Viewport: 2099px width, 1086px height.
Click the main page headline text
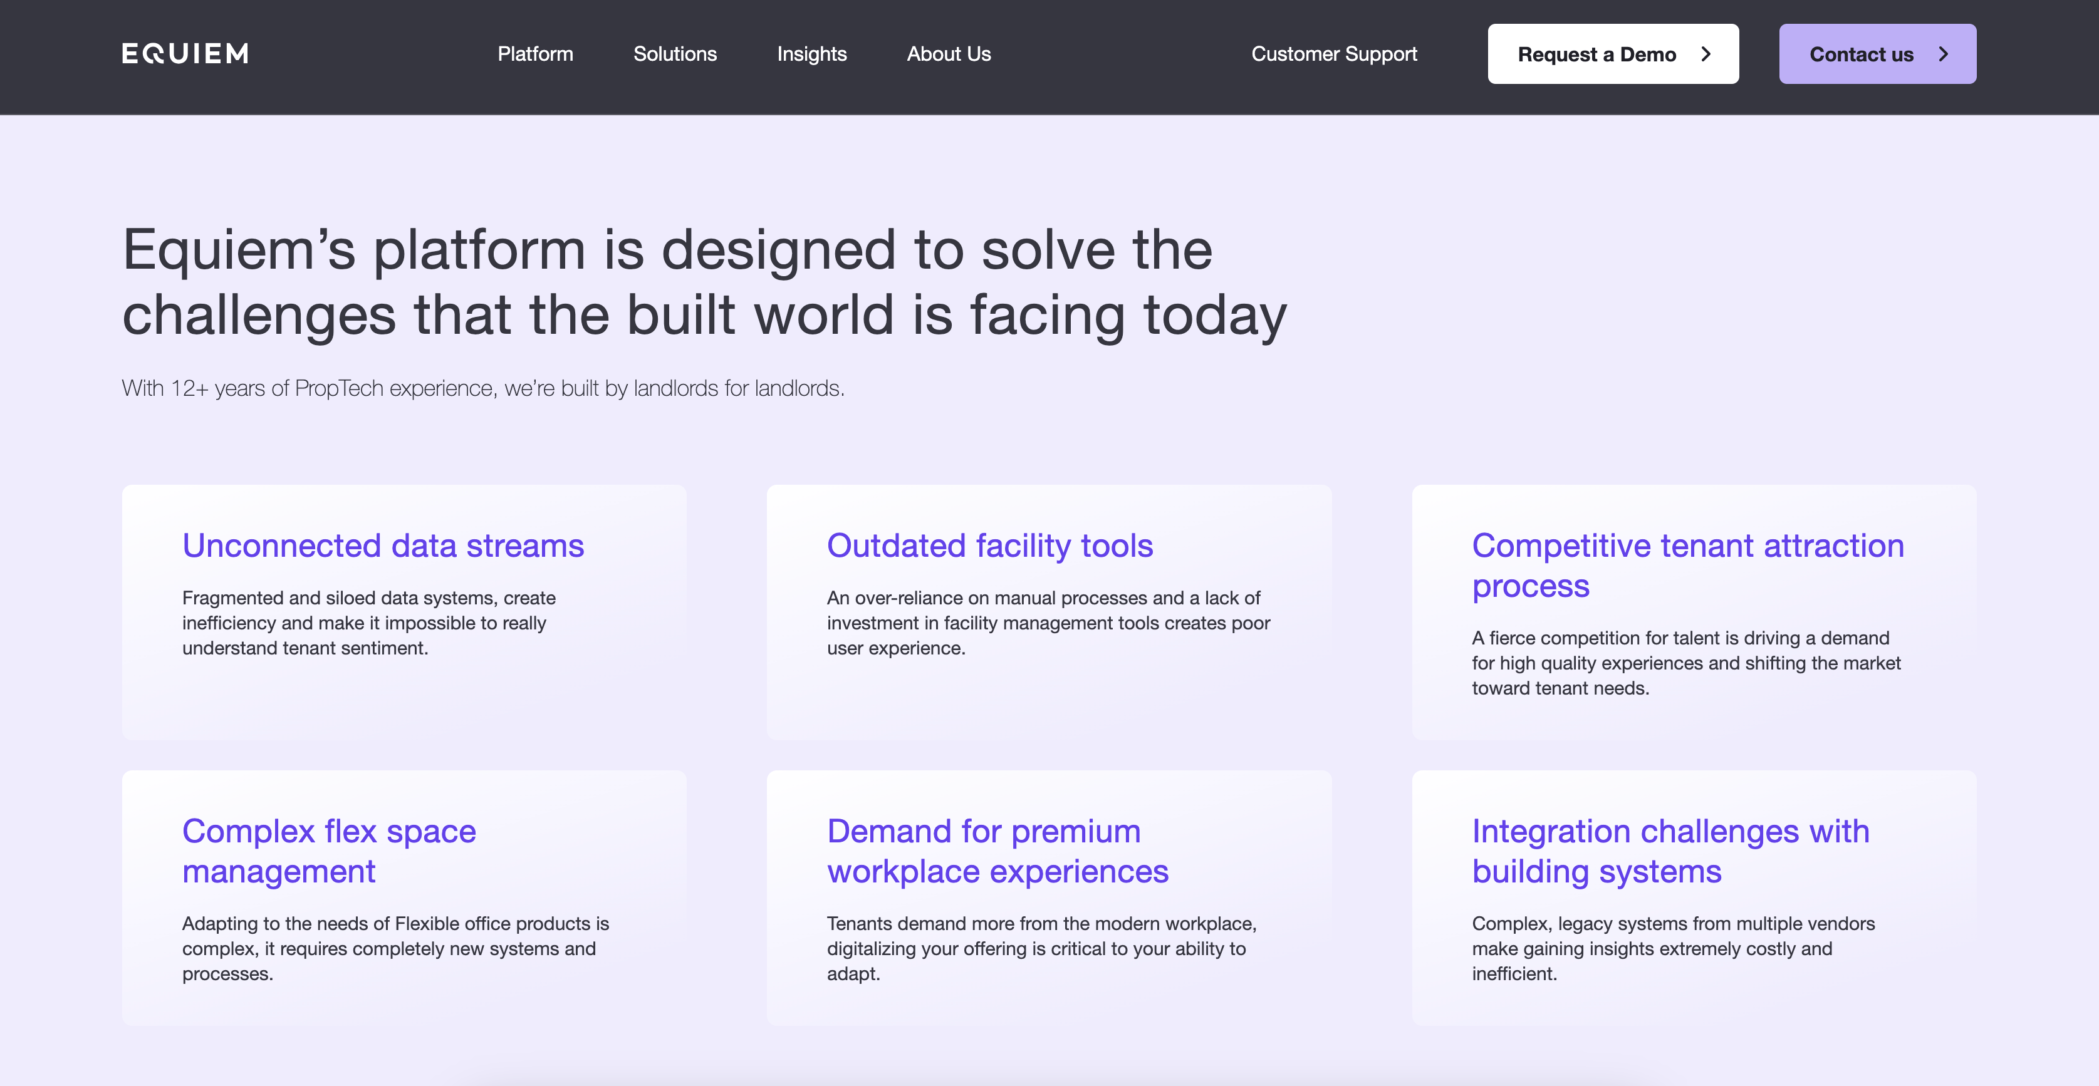(x=703, y=282)
